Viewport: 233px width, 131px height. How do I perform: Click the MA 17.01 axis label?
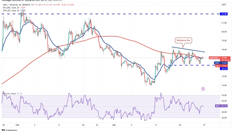[x=221, y=66]
